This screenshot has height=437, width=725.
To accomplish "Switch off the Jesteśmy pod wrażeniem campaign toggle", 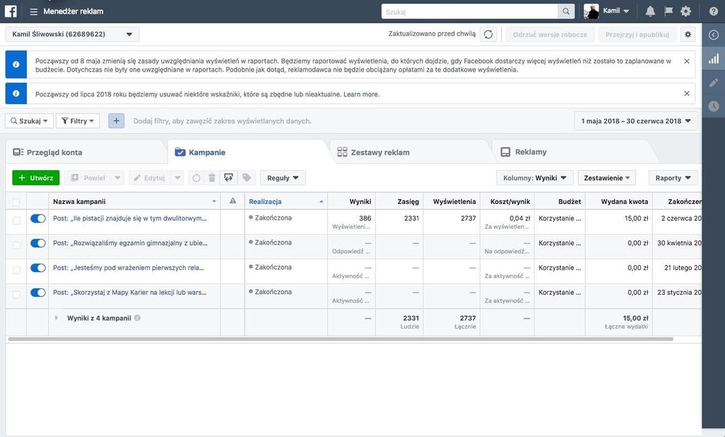I will pyautogui.click(x=38, y=267).
